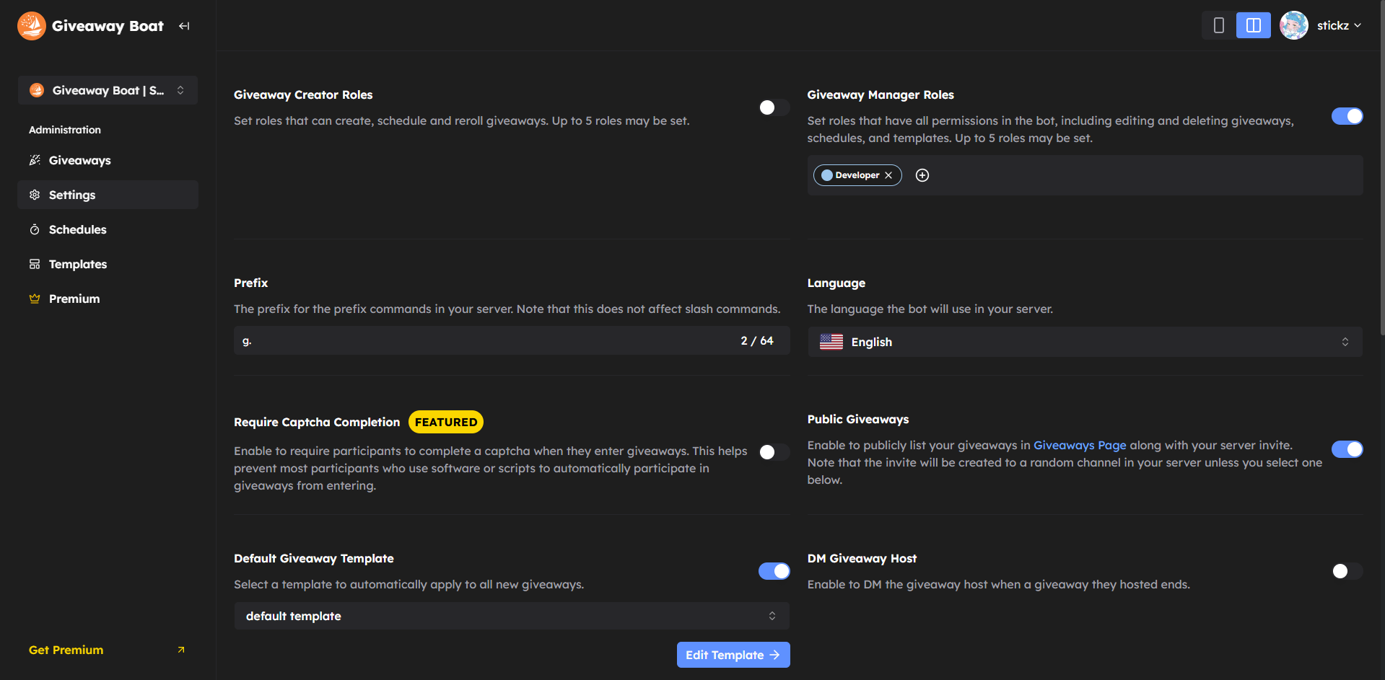This screenshot has width=1385, height=680.
Task: Turn off Public Giveaways toggle
Action: (1347, 449)
